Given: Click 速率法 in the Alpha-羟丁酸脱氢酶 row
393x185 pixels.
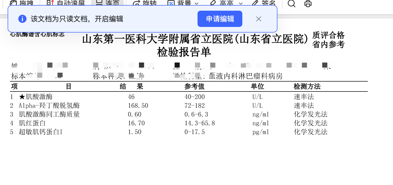Looking at the screenshot, I should pyautogui.click(x=304, y=105).
